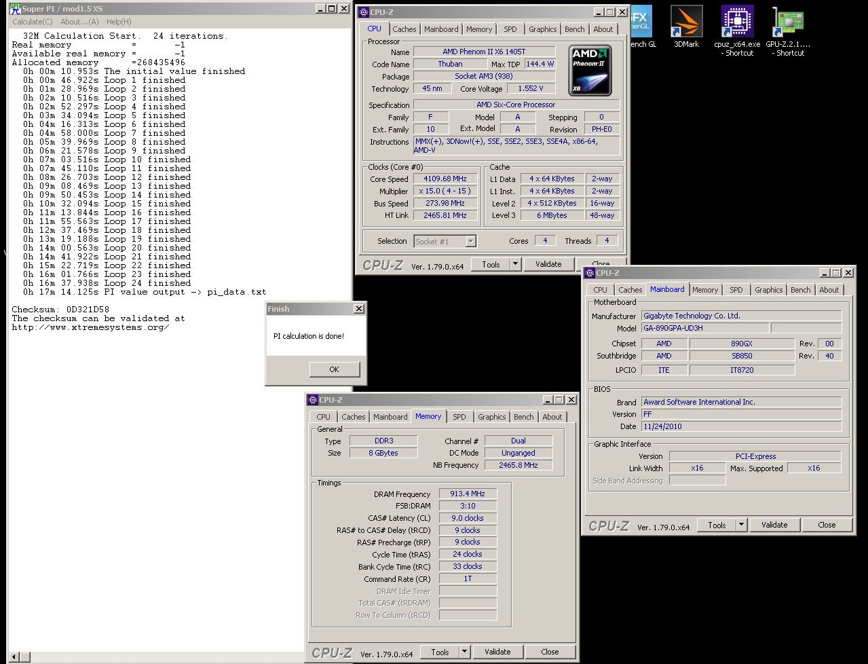
Task: Click Close button in Memory window
Action: pyautogui.click(x=550, y=652)
